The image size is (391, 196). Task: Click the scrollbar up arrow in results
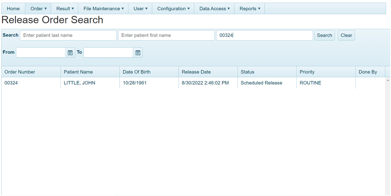388,80
